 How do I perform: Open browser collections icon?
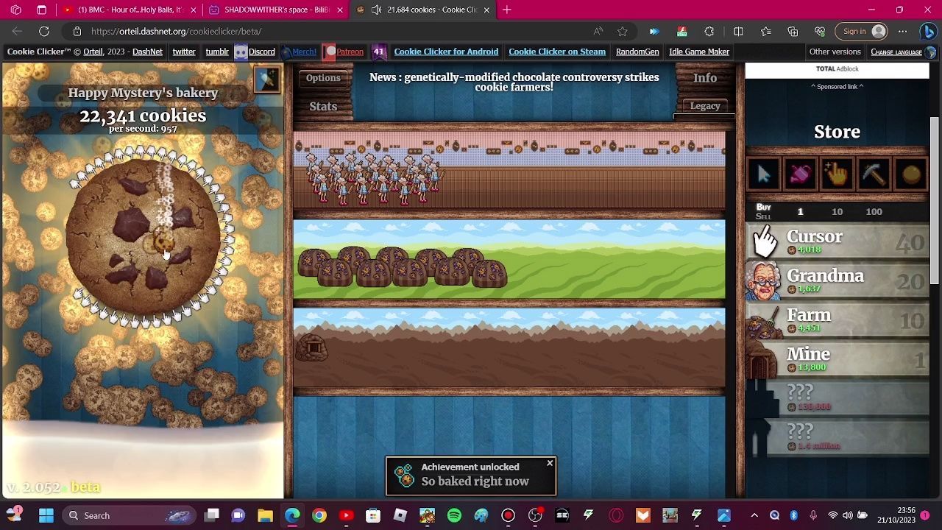793,31
